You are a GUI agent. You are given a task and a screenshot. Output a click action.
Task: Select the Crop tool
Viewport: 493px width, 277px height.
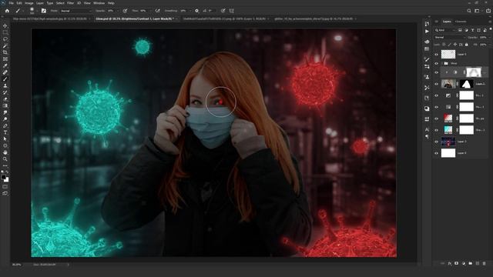click(x=5, y=52)
